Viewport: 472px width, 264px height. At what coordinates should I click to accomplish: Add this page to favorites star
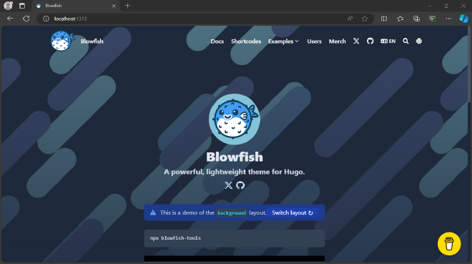coord(365,19)
